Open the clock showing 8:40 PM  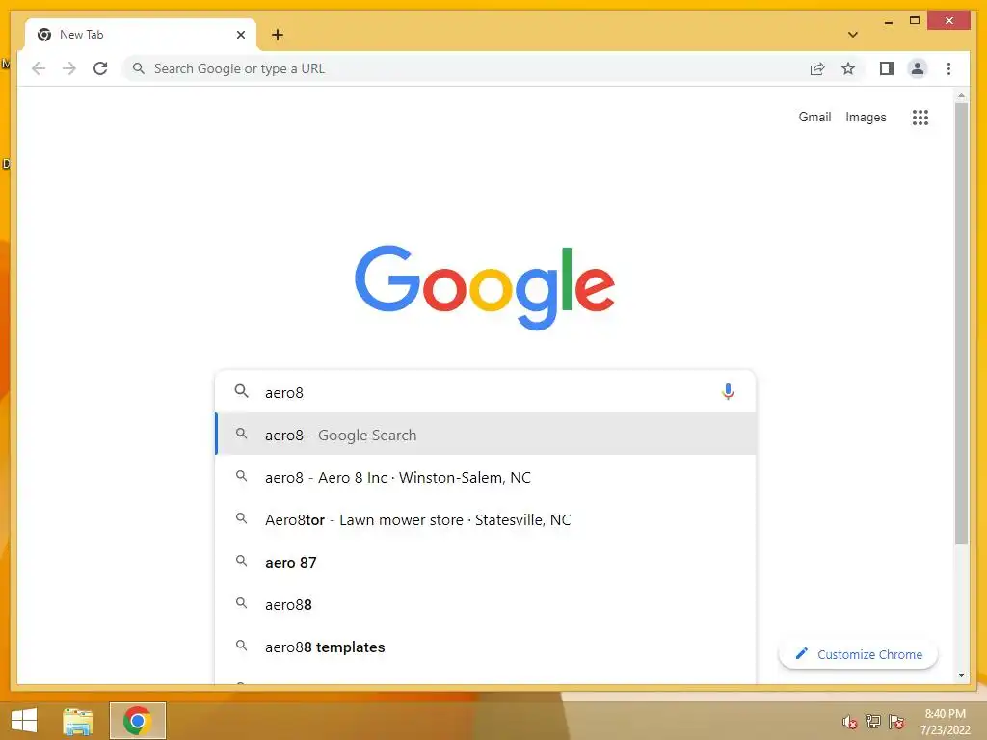click(x=945, y=722)
